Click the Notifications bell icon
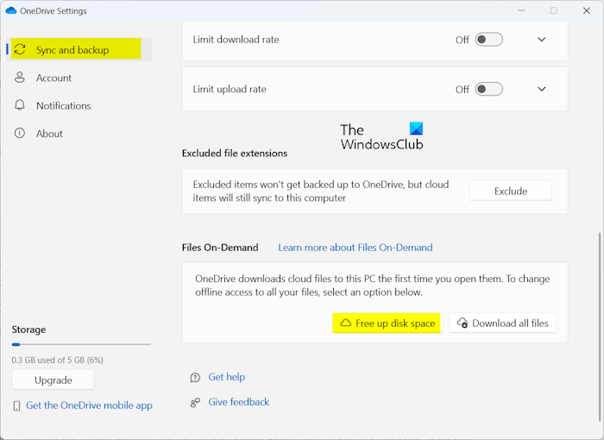The width and height of the screenshot is (604, 440). [x=20, y=105]
